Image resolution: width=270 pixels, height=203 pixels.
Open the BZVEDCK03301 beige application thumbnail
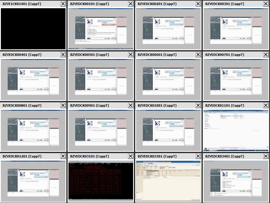point(168,181)
